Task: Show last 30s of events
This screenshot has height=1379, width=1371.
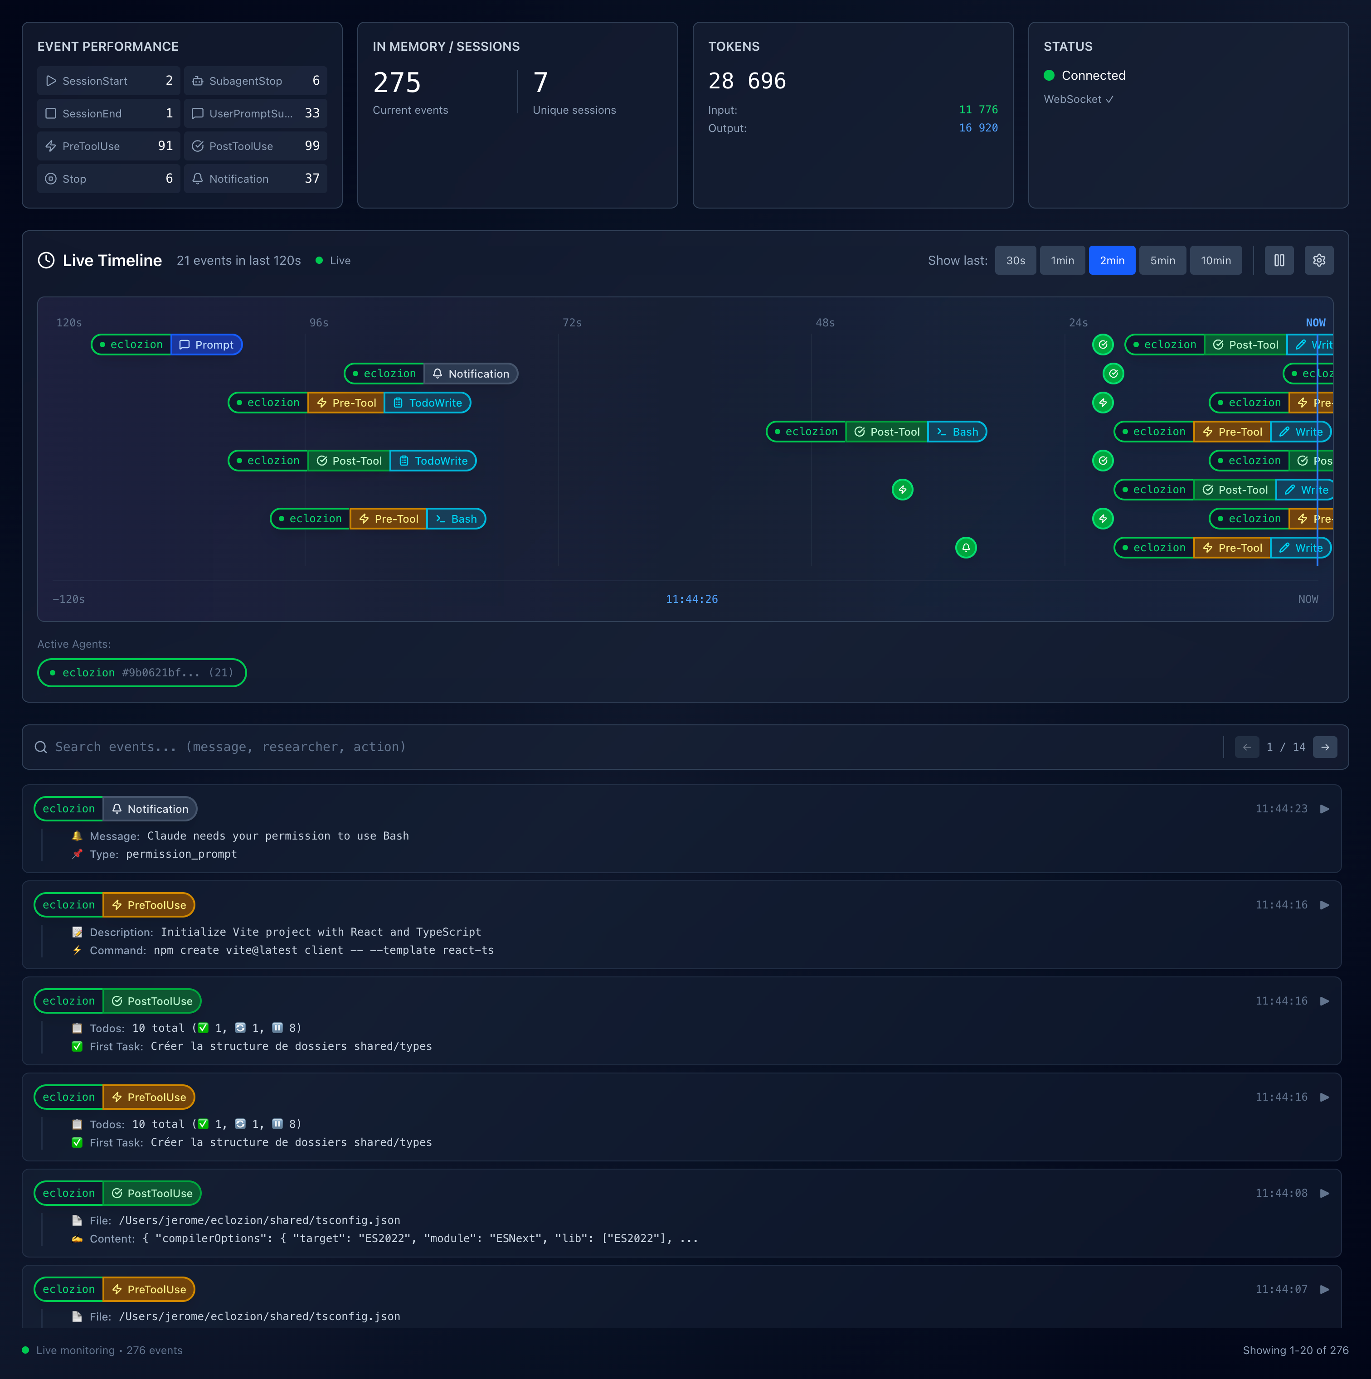Action: coord(1015,261)
